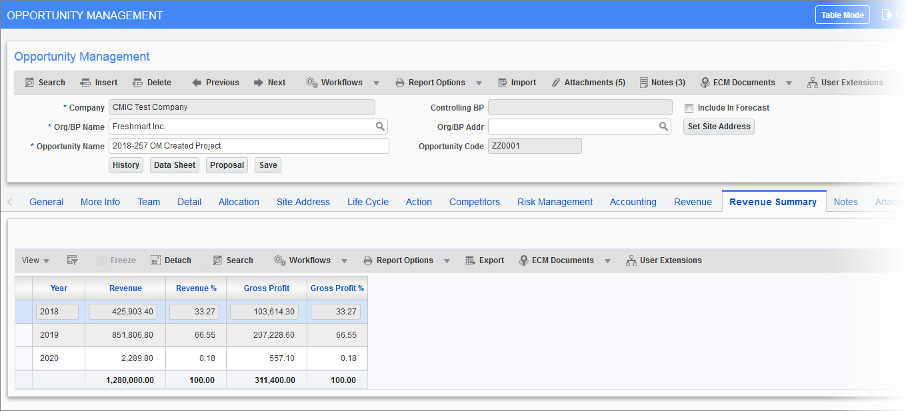Click top ECM Documents icon

pyautogui.click(x=705, y=83)
